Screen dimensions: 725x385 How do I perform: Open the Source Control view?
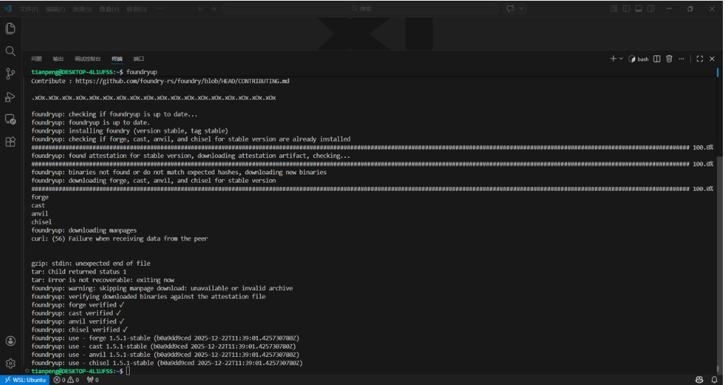(10, 74)
